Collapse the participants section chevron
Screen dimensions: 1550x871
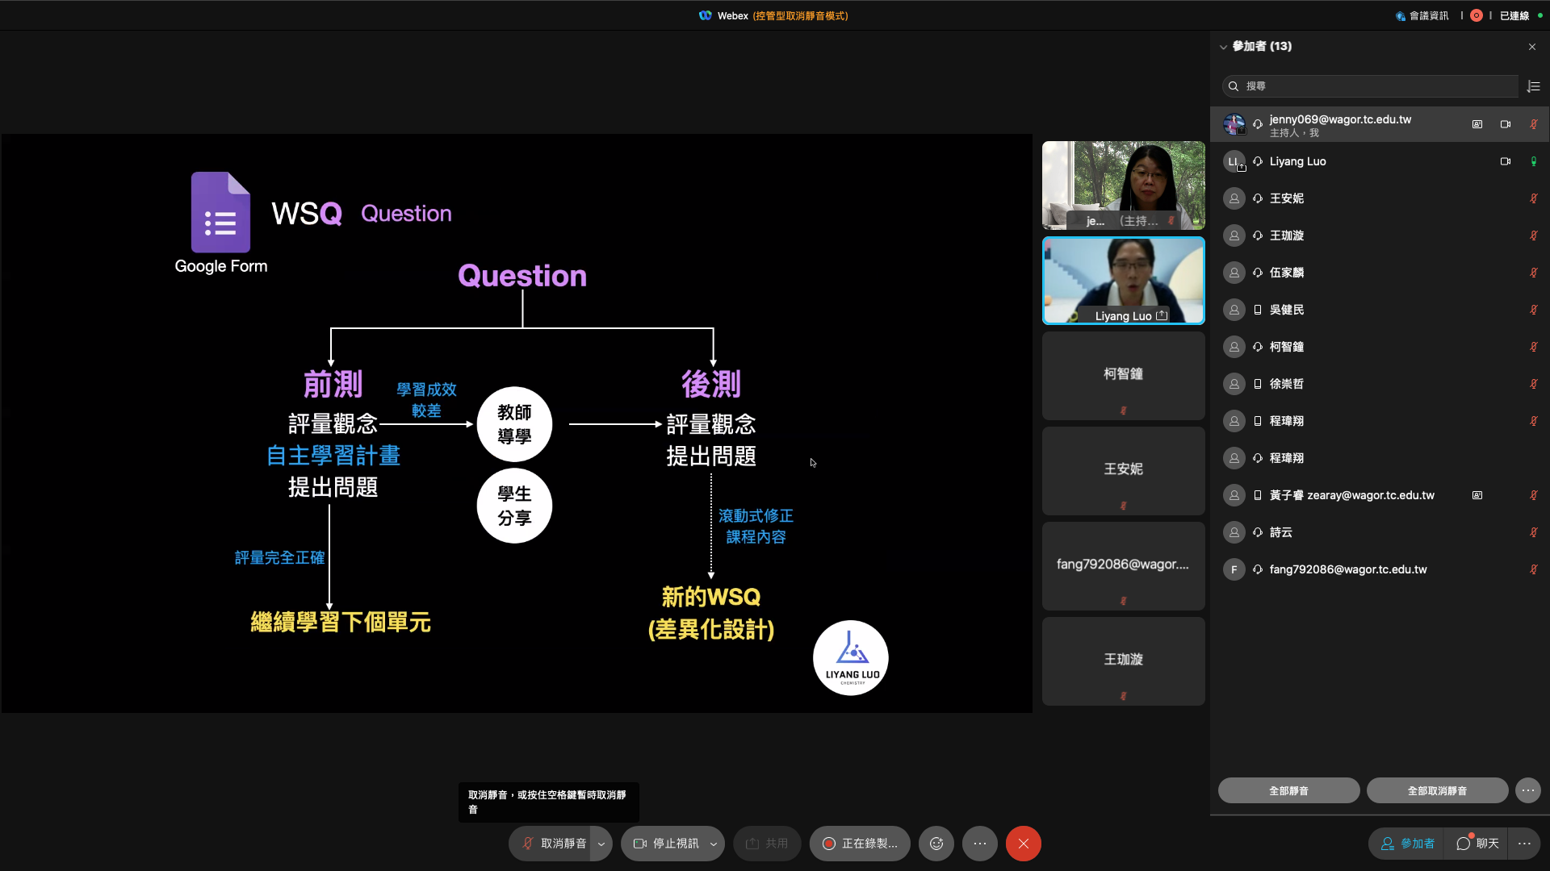1223,47
